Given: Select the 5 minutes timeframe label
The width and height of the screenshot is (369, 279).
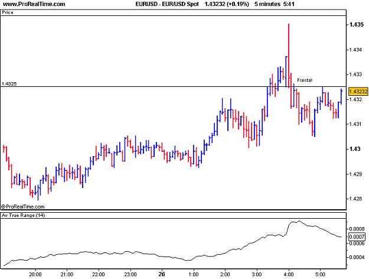Looking at the screenshot, I should click(267, 4).
